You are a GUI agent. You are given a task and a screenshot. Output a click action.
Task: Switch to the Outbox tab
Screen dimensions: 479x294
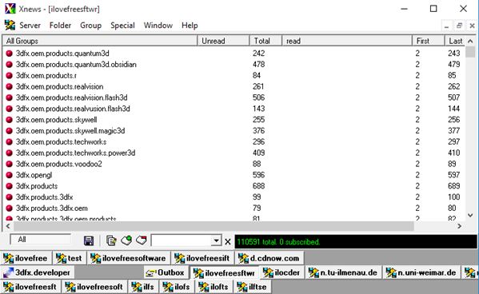[x=166, y=272]
